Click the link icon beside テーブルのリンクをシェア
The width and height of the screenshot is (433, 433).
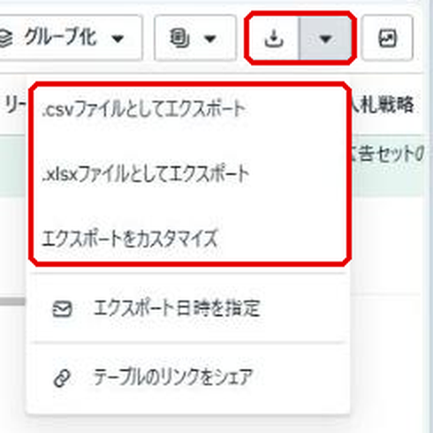coord(62,378)
